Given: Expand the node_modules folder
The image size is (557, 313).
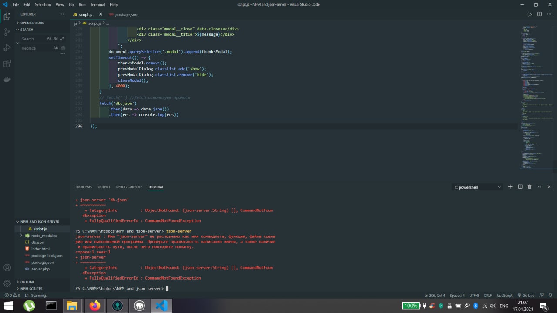Looking at the screenshot, I should [44, 236].
